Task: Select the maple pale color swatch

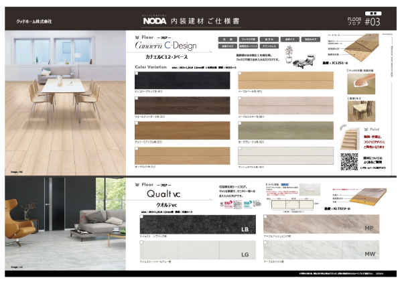Action: [x=286, y=80]
